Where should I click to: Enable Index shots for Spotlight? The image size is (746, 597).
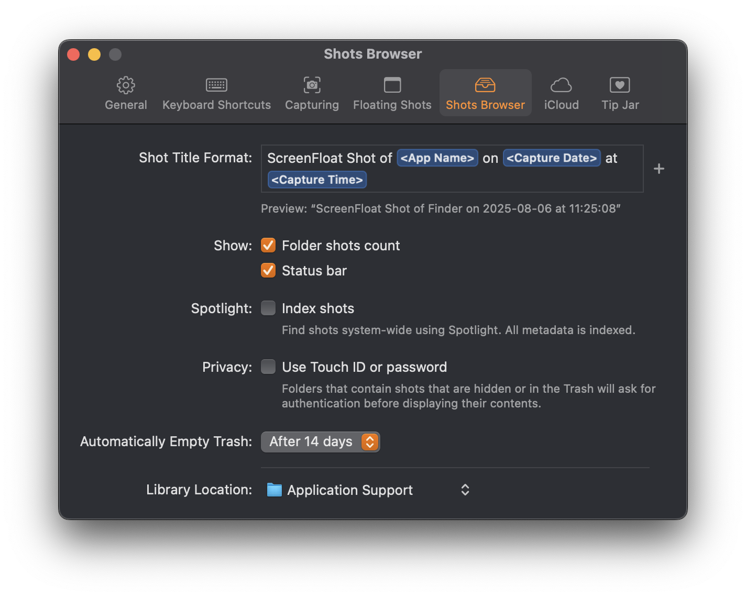[268, 308]
